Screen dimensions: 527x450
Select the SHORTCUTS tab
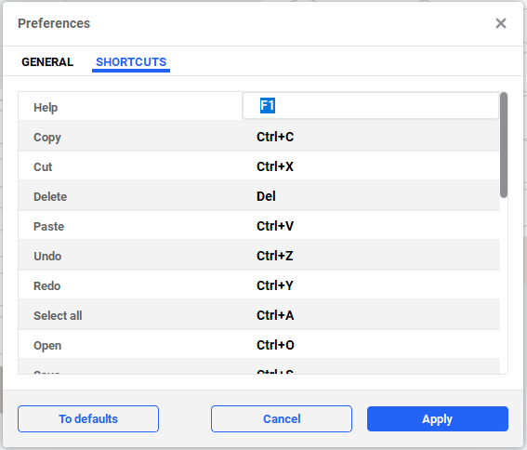point(131,62)
